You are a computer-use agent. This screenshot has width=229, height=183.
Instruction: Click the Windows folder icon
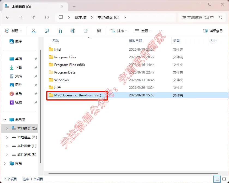51,80
